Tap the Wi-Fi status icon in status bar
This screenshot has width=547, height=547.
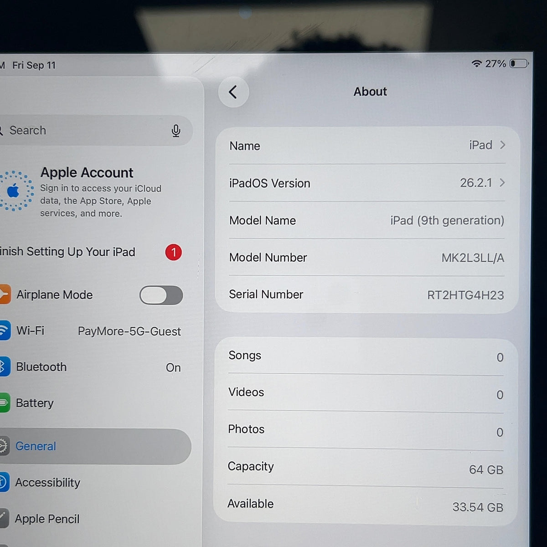[477, 63]
